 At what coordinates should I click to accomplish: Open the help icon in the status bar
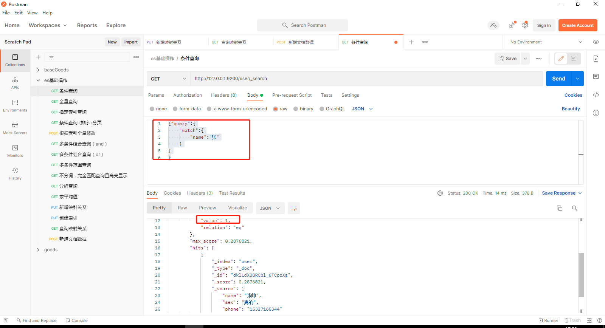[600, 320]
